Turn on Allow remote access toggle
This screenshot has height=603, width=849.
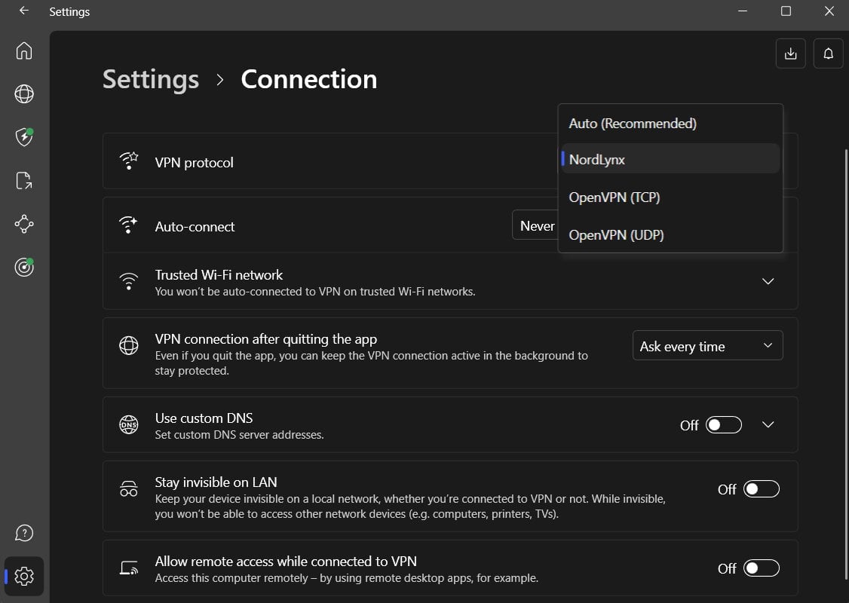761,568
